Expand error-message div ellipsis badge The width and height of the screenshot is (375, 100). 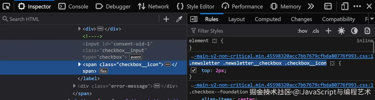tap(157, 86)
